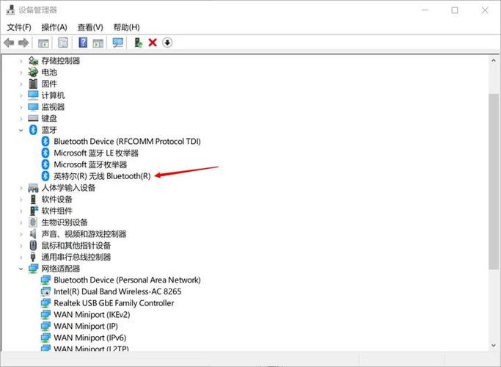
Task: Open the 文件(F) menu
Action: pos(19,27)
